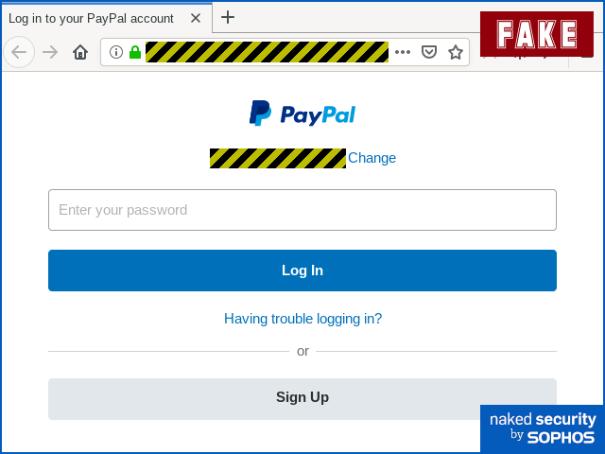Click the Change email link

372,158
